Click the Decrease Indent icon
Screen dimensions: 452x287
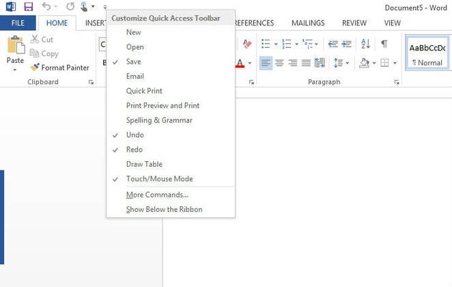pyautogui.click(x=333, y=44)
